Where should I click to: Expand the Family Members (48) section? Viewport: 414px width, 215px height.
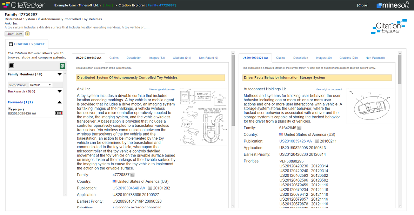click(x=60, y=74)
